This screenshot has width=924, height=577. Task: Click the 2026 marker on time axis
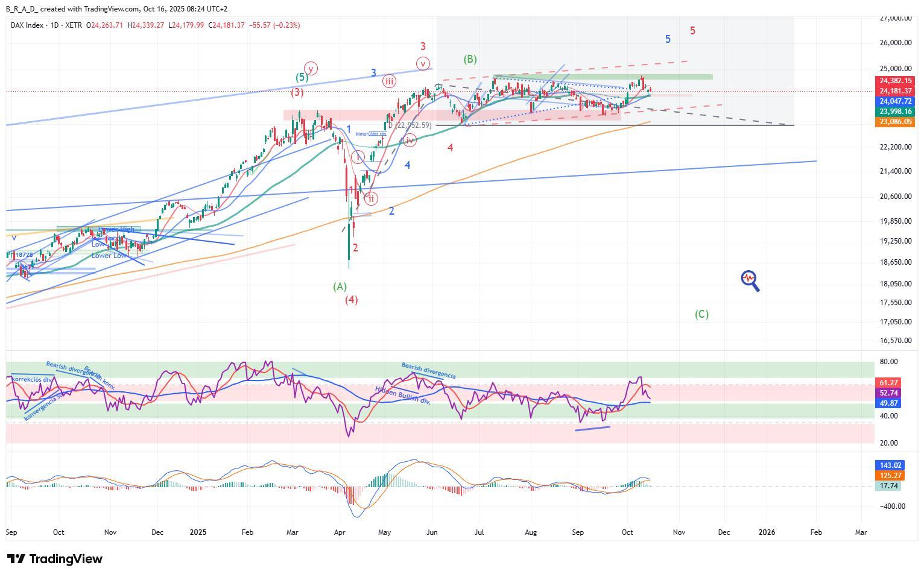coord(767,532)
